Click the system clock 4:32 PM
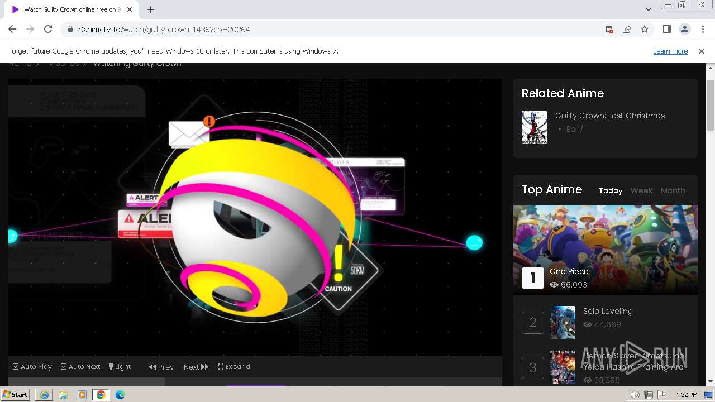 coord(686,395)
